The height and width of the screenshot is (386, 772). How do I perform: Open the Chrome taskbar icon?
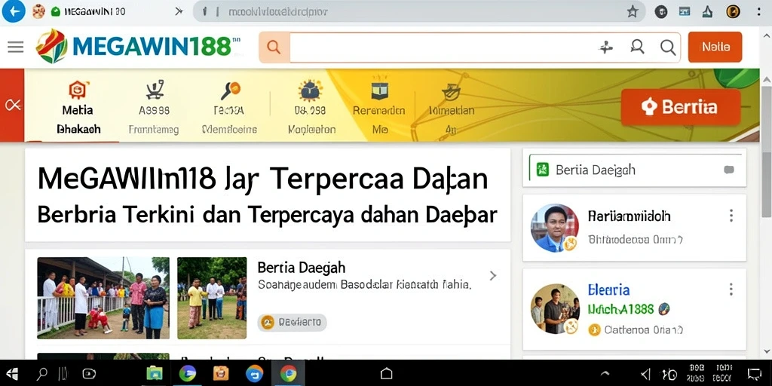pos(289,374)
